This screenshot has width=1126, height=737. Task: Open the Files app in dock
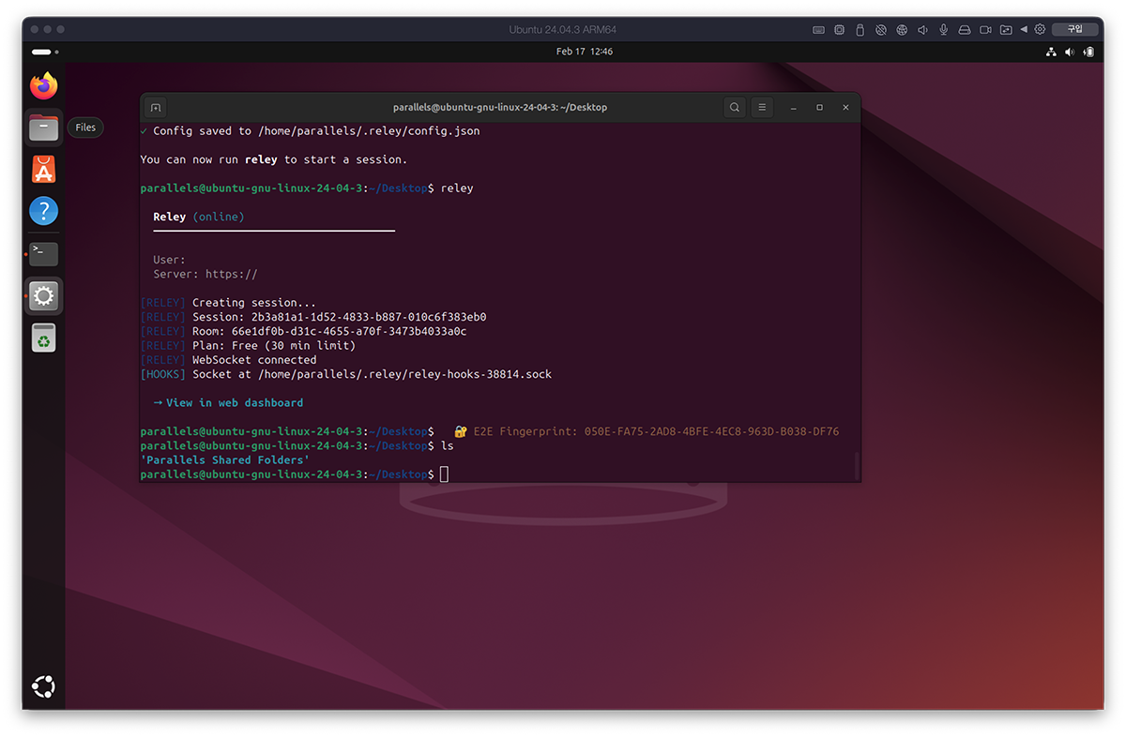(x=43, y=128)
